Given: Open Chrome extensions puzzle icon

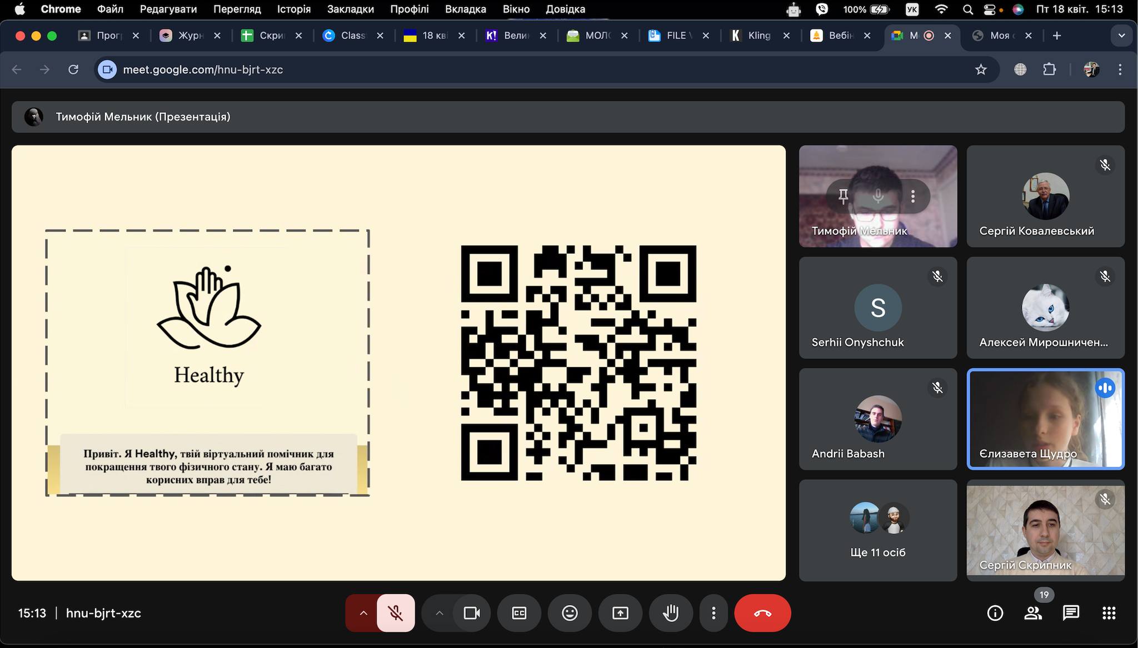Looking at the screenshot, I should point(1049,69).
